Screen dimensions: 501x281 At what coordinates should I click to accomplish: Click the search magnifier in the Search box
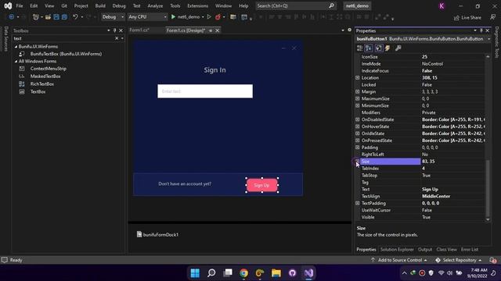coord(331,5)
